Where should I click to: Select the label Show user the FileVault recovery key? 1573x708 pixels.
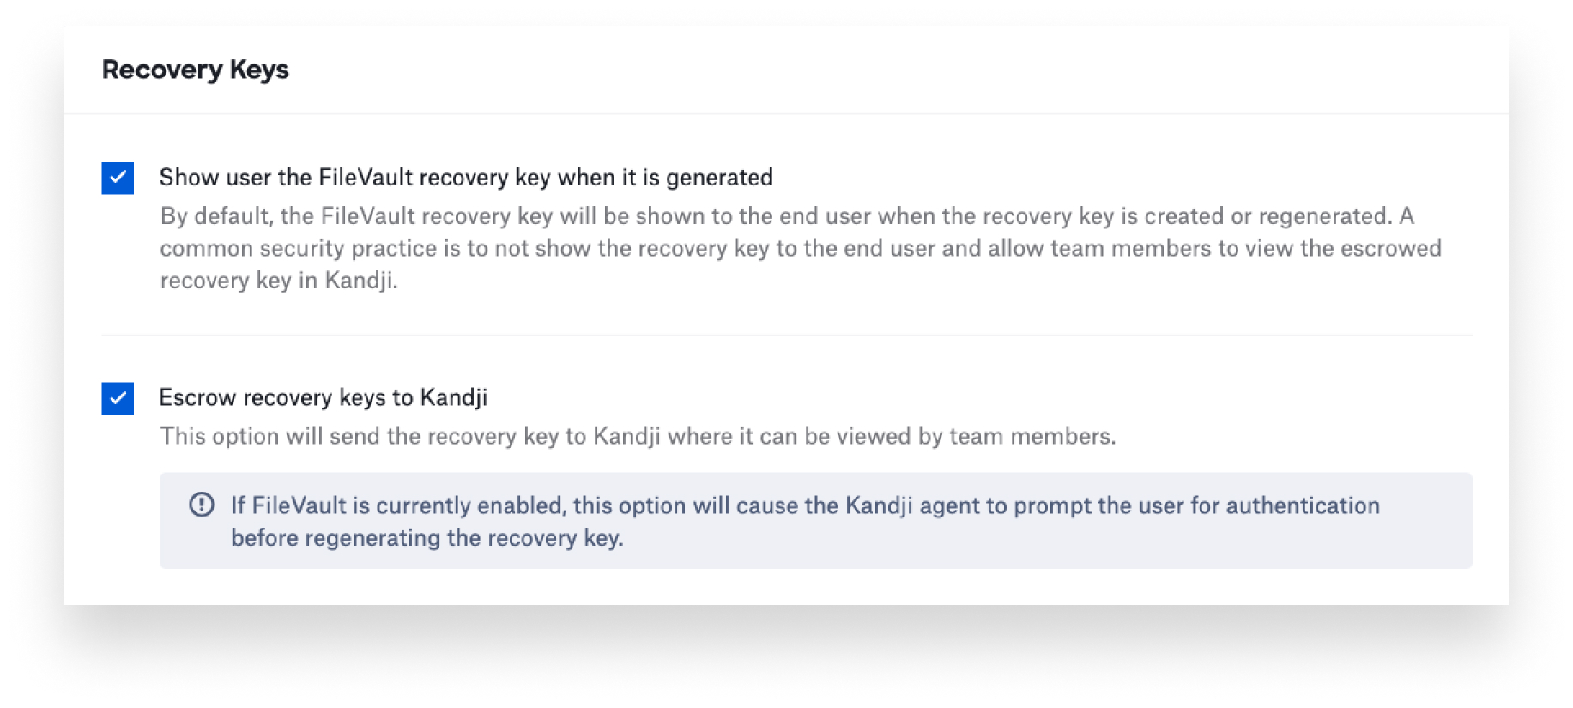[x=465, y=177]
